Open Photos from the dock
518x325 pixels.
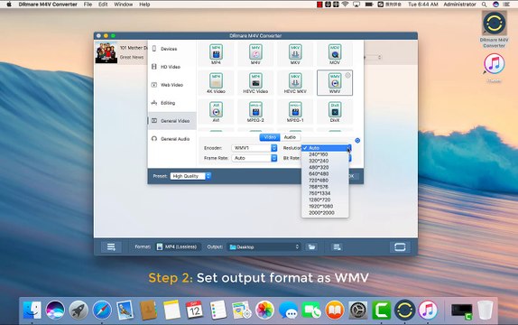point(265,311)
